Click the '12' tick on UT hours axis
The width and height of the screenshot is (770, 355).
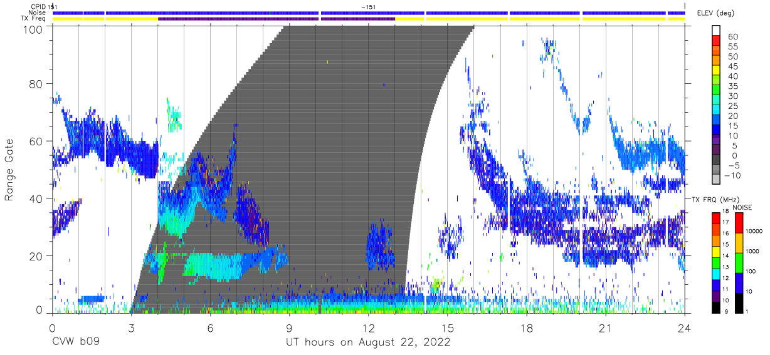[x=368, y=328]
